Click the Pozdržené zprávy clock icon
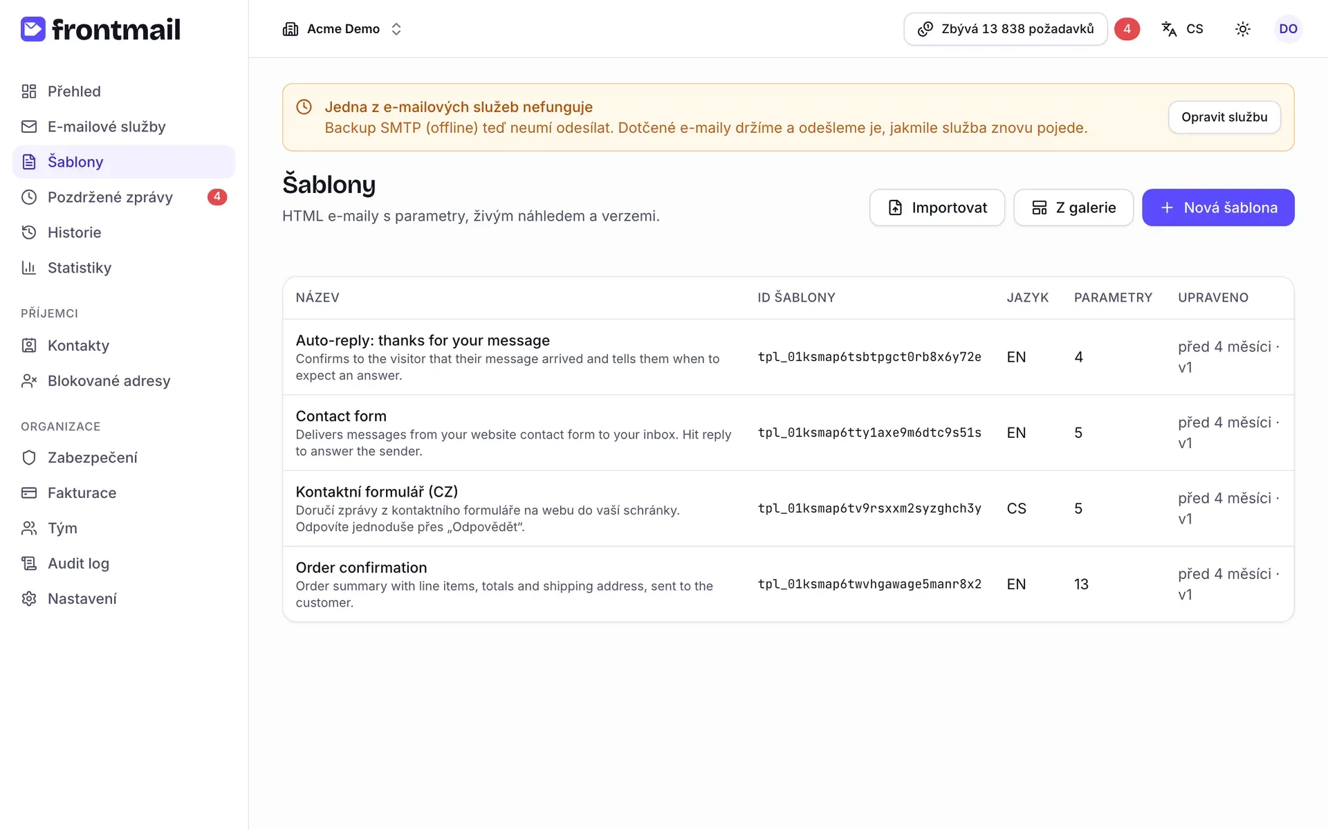The width and height of the screenshot is (1328, 830). click(29, 197)
